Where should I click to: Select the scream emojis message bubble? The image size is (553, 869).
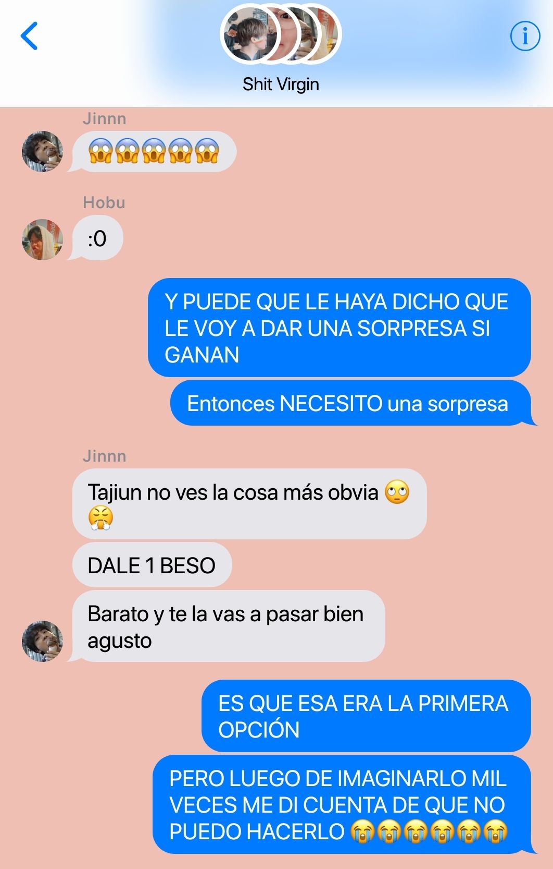pos(154,151)
